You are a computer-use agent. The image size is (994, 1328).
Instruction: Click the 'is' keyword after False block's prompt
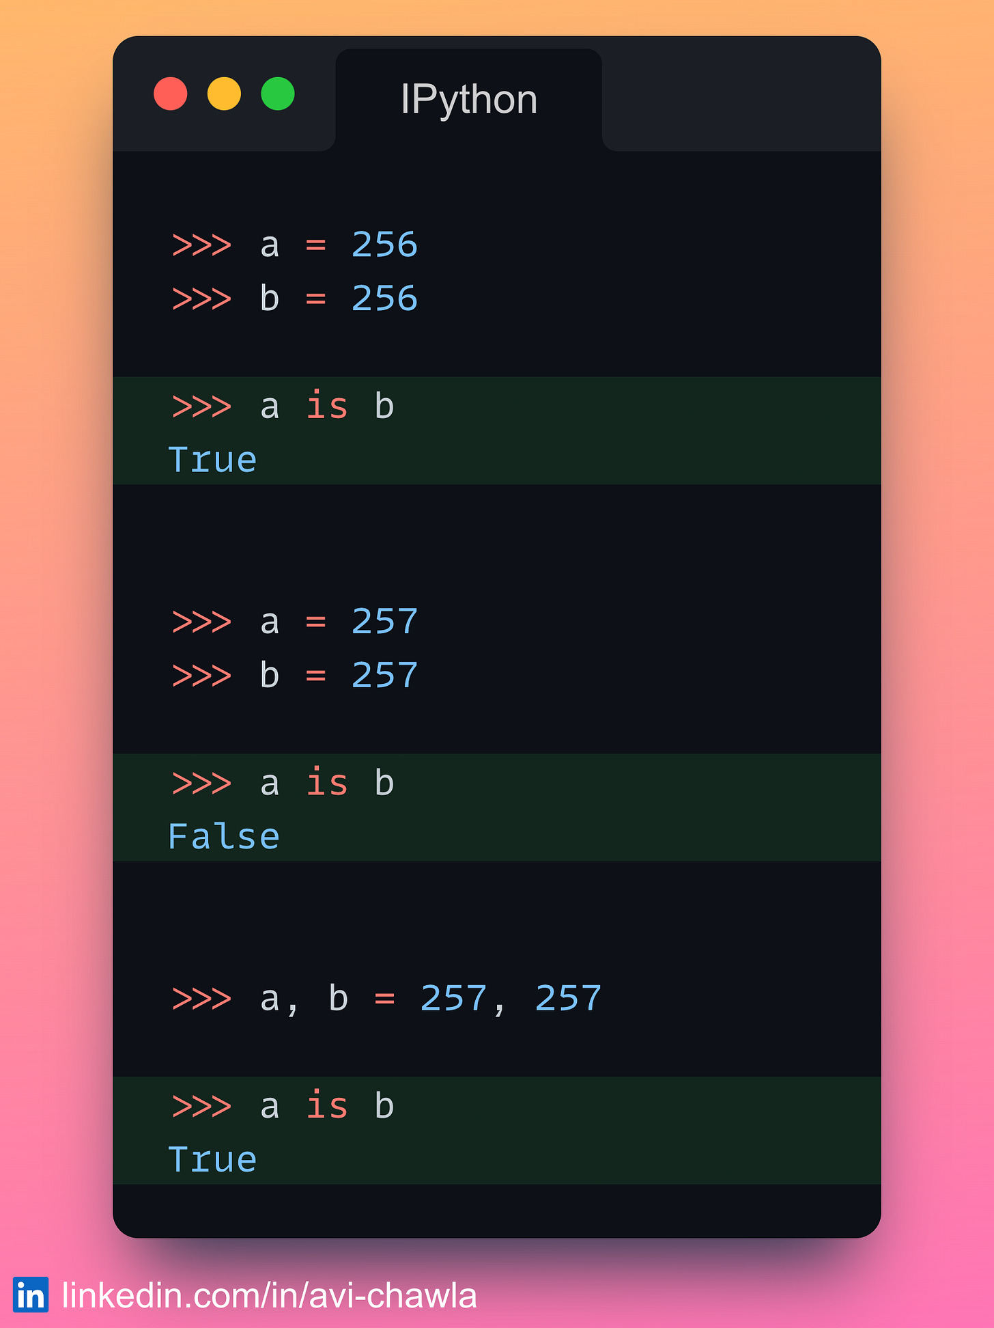(x=327, y=781)
